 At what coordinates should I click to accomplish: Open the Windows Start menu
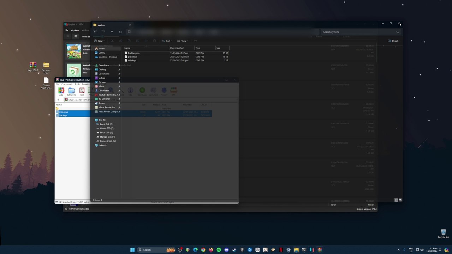(x=132, y=250)
